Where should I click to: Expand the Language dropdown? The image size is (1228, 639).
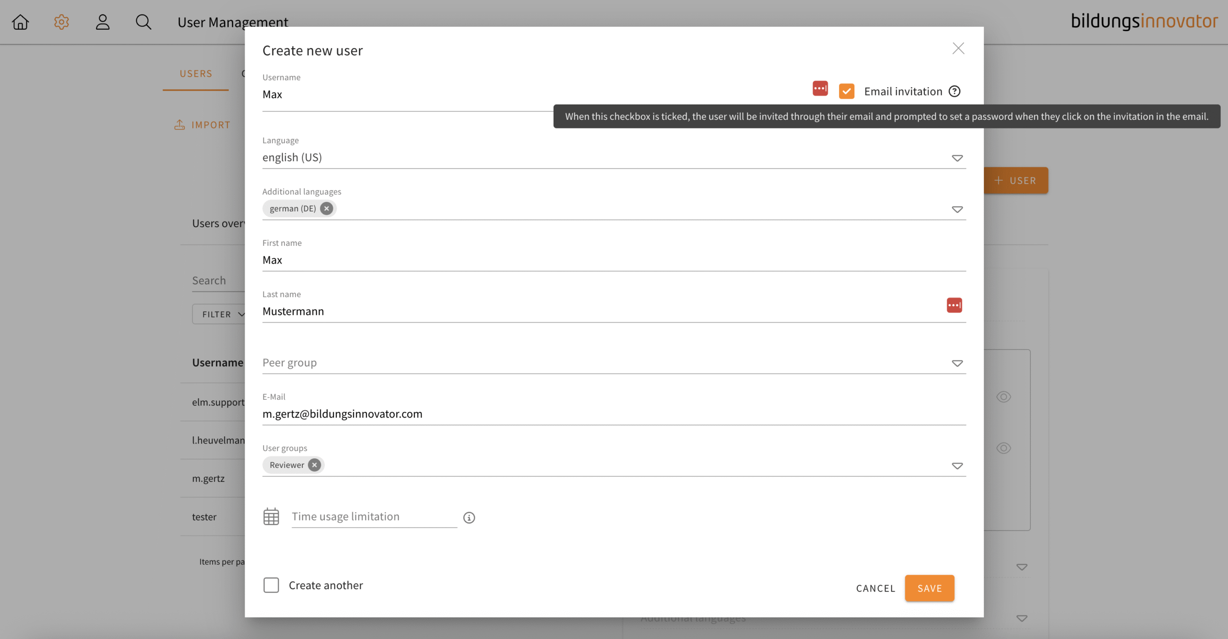point(957,158)
